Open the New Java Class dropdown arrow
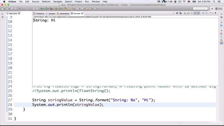Screen dimensions: 224x126 click(x=62, y=9)
